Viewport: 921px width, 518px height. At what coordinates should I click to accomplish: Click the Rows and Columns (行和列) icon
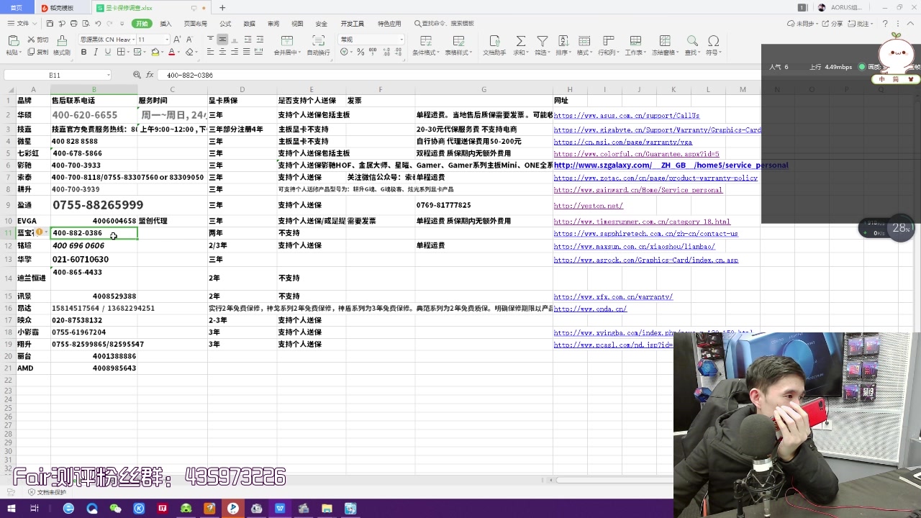pyautogui.click(x=609, y=41)
